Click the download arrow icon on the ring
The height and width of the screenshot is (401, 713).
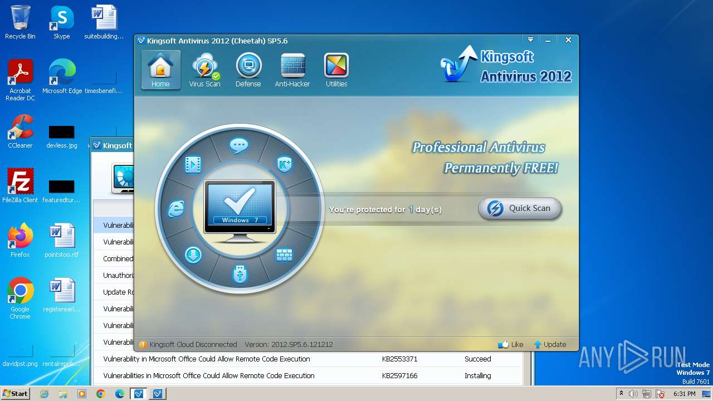click(193, 255)
